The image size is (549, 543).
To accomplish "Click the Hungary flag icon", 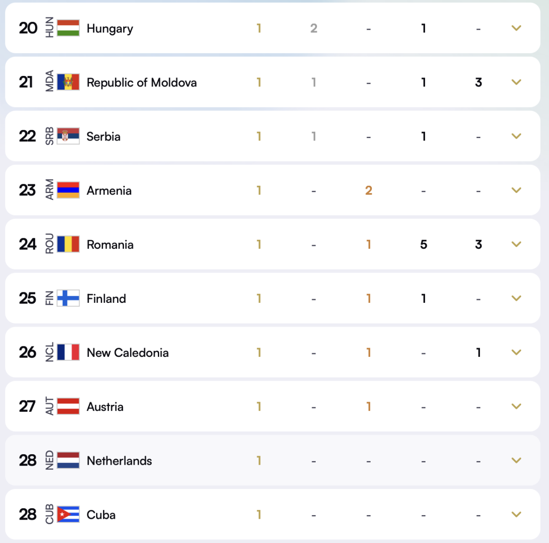I will (68, 28).
